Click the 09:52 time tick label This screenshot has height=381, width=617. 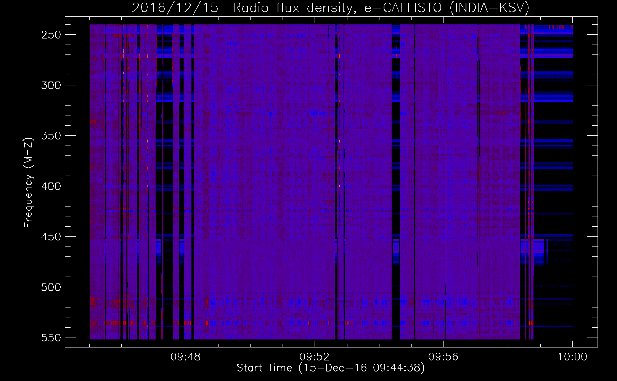coord(315,357)
